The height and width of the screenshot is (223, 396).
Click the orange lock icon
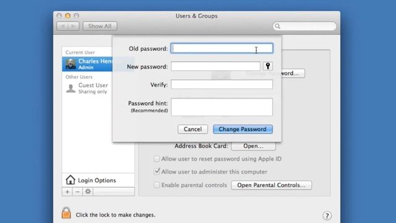point(66,212)
